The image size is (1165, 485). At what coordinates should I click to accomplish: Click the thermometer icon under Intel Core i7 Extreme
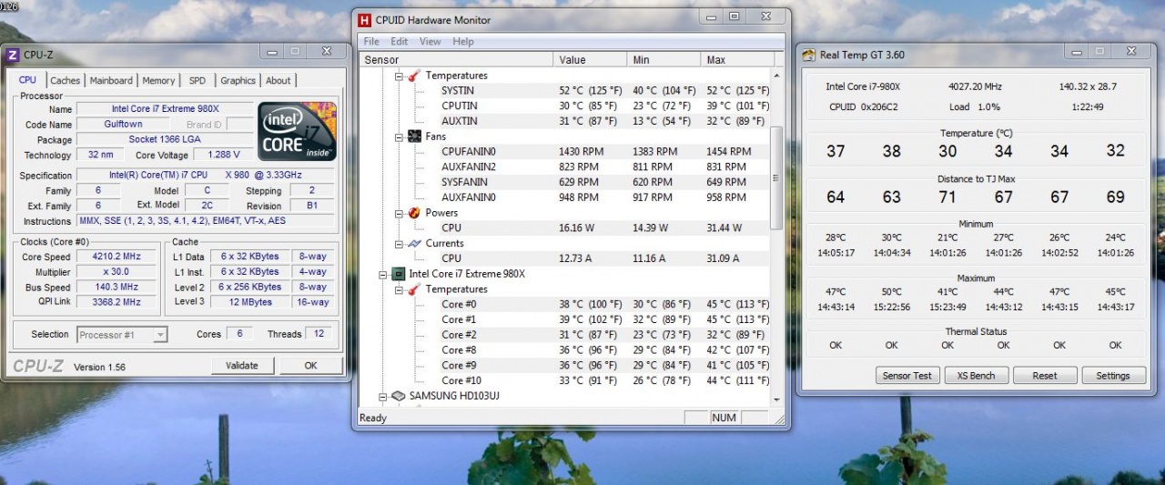(x=413, y=289)
